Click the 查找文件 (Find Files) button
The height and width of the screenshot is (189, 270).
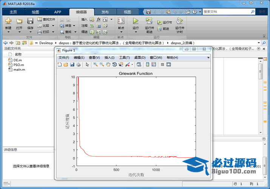coord(46,19)
